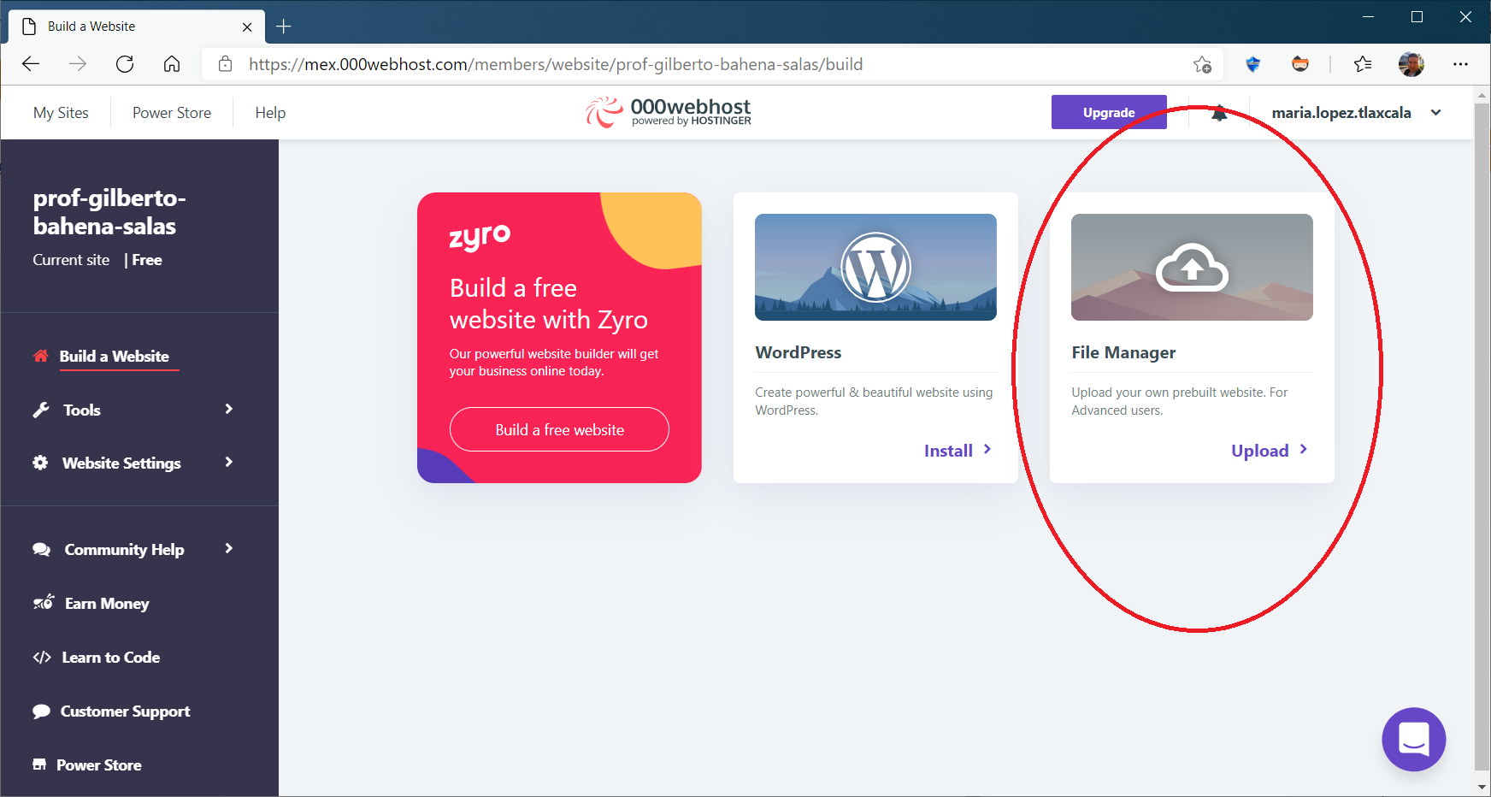
Task: Click the WordPress card title
Action: coord(799,352)
